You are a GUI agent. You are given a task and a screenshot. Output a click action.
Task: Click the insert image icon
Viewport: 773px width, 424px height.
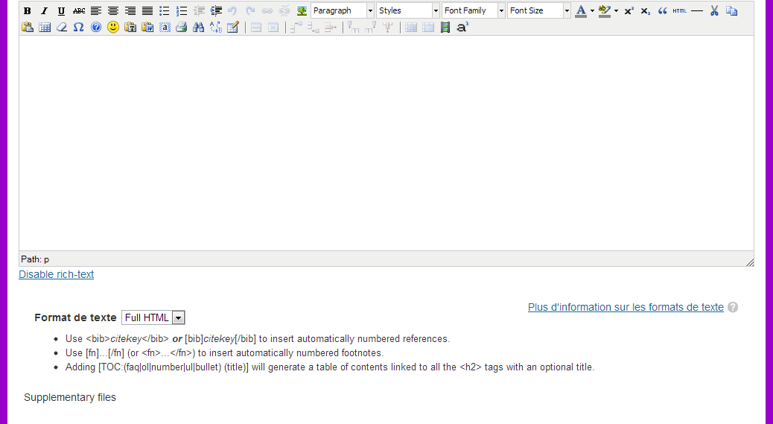click(302, 11)
